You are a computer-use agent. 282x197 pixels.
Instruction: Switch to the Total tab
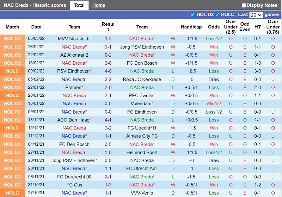[79, 5]
